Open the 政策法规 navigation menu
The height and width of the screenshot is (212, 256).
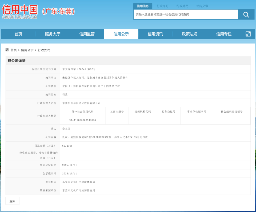click(x=190, y=34)
